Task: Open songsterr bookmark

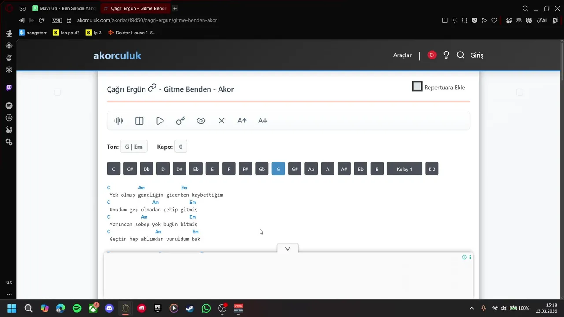Action: (x=33, y=33)
